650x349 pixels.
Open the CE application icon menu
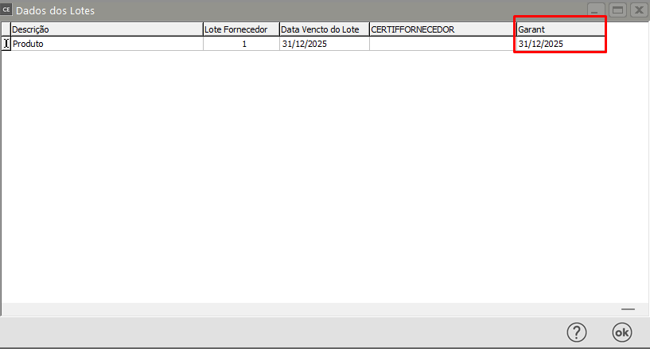(7, 11)
